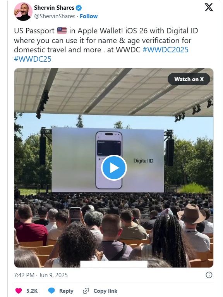Click the X logo icon
223x297 pixels.
point(209,7)
